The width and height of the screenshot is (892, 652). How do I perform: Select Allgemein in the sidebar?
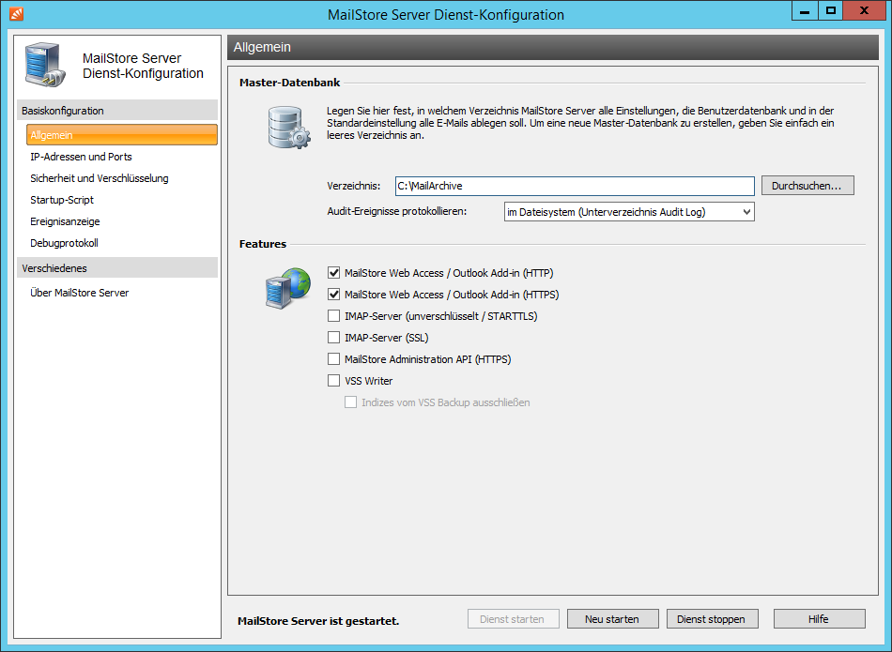(x=122, y=135)
